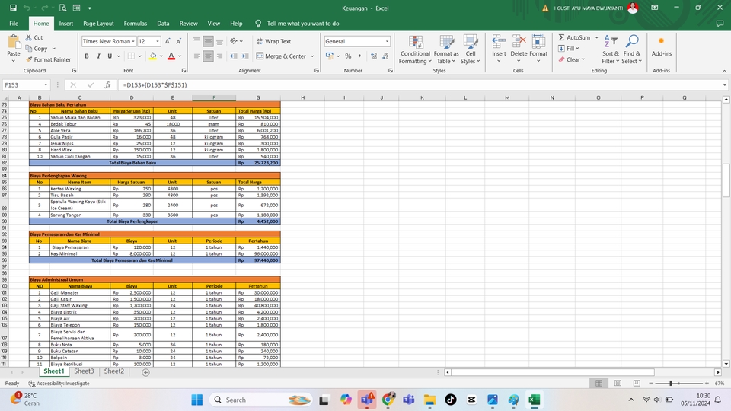Open the fill color dropdown arrow
731x411 pixels.
coord(161,56)
